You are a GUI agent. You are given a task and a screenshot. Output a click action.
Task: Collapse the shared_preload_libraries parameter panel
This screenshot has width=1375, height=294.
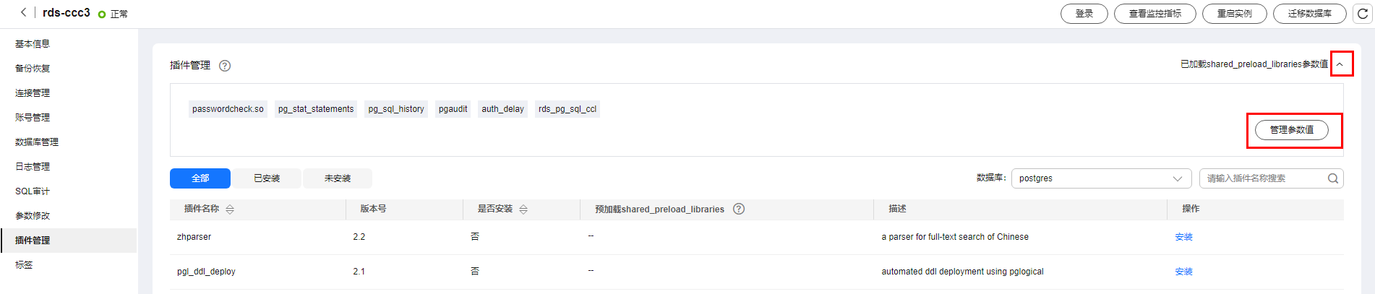click(1340, 64)
